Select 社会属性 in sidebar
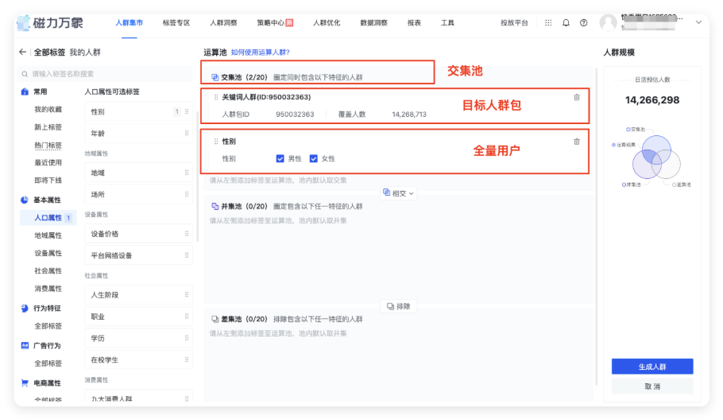Viewport: 723px width, 420px height. coord(48,271)
